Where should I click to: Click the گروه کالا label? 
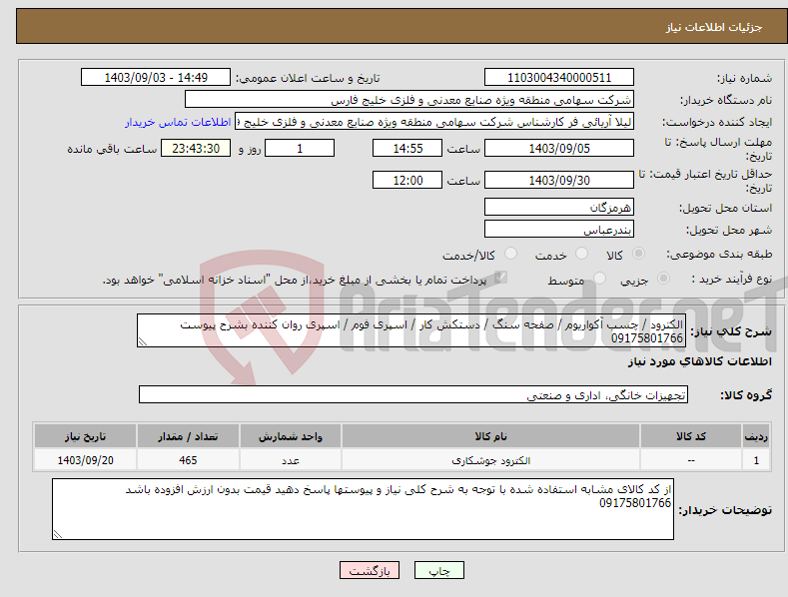click(x=746, y=395)
